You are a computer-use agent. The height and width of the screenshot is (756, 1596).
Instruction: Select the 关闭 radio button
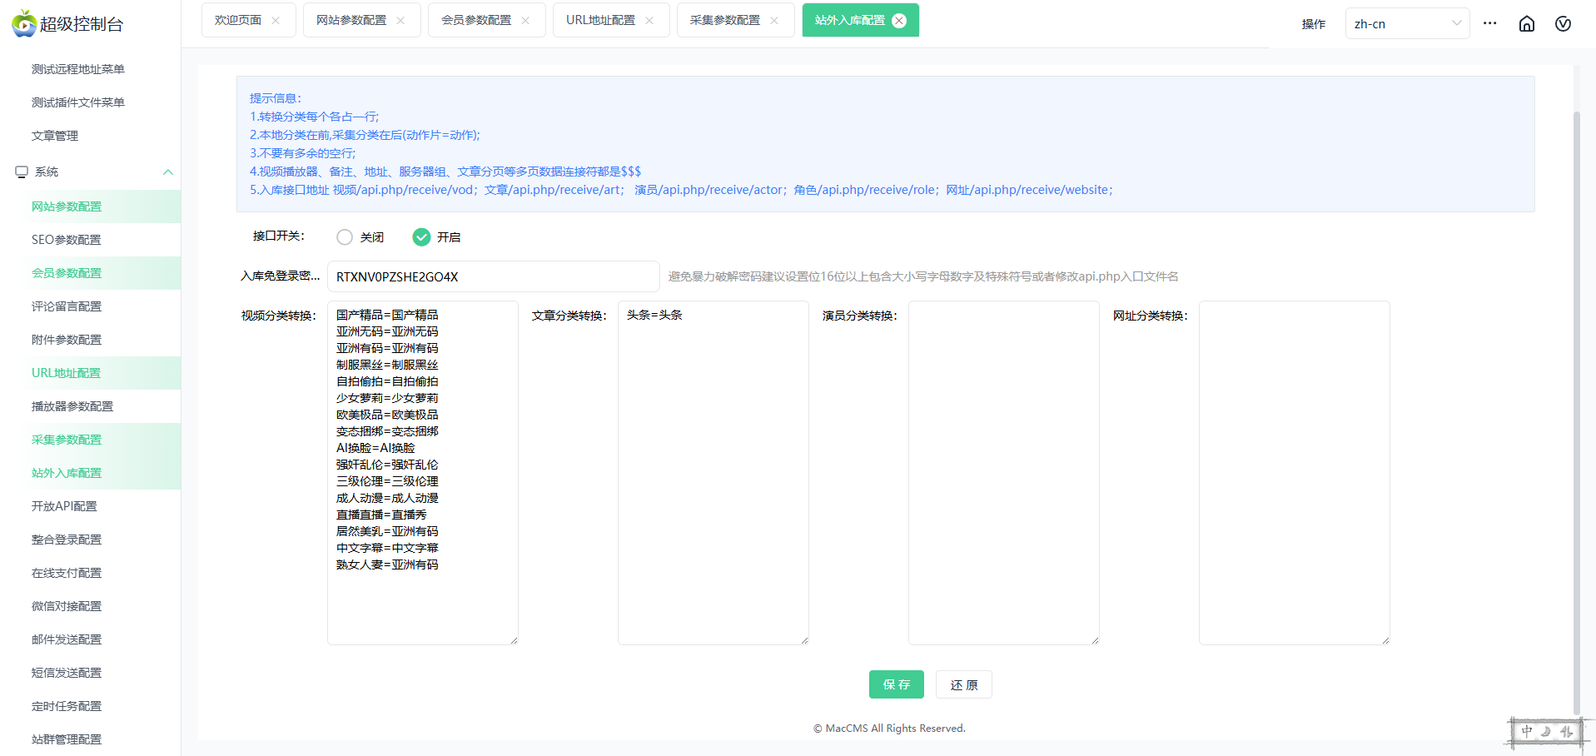[345, 237]
